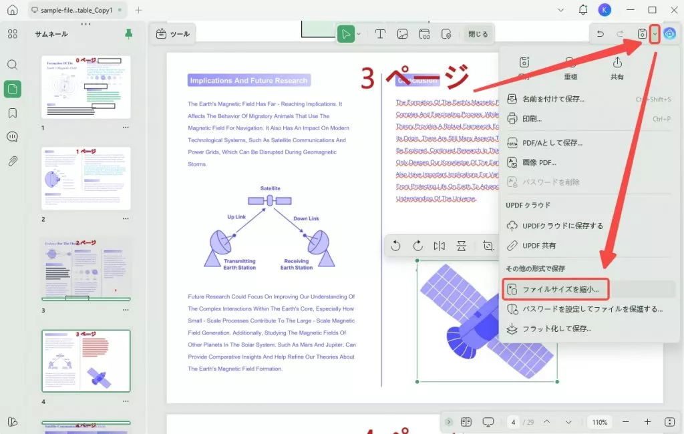This screenshot has width=684, height=434.
Task: Select page 2 thumbnail
Action: pyautogui.click(x=86, y=178)
